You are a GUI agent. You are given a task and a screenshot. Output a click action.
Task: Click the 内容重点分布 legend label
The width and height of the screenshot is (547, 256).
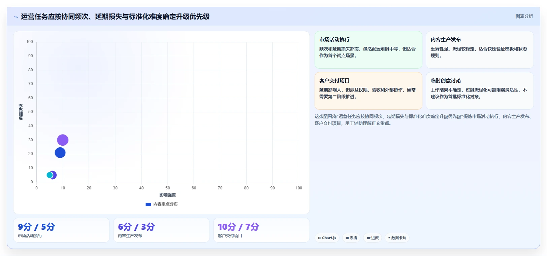click(165, 204)
